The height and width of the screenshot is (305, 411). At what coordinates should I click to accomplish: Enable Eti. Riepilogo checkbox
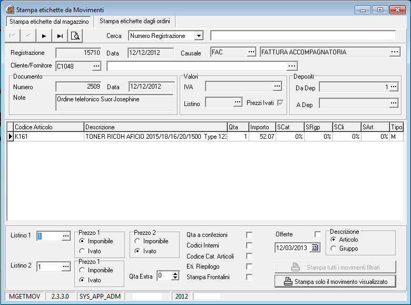tap(249, 266)
